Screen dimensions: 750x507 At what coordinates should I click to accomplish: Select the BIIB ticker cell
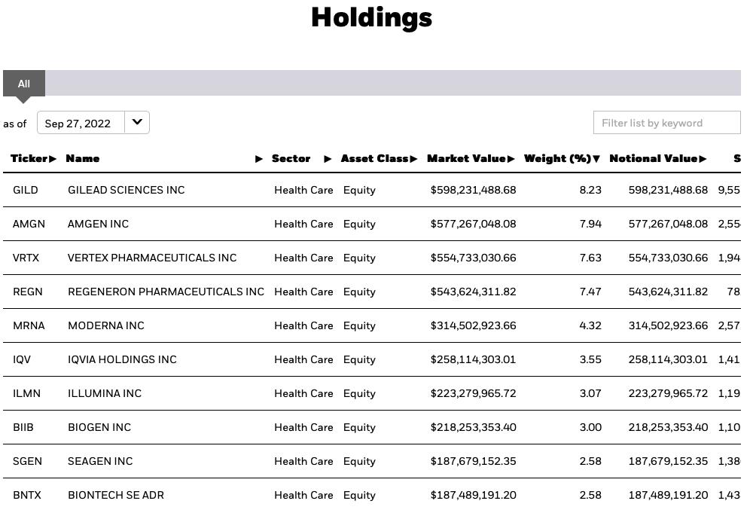coord(23,428)
